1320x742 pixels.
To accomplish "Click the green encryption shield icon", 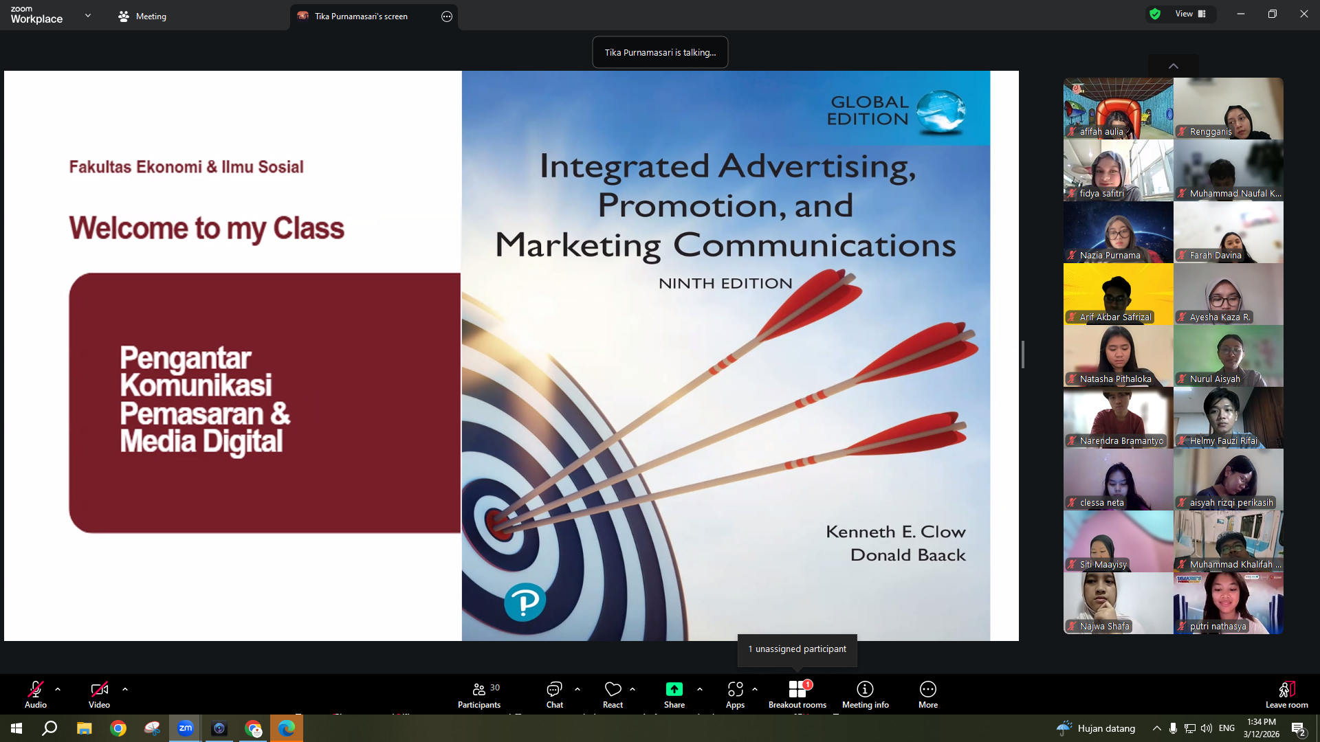I will click(x=1155, y=14).
